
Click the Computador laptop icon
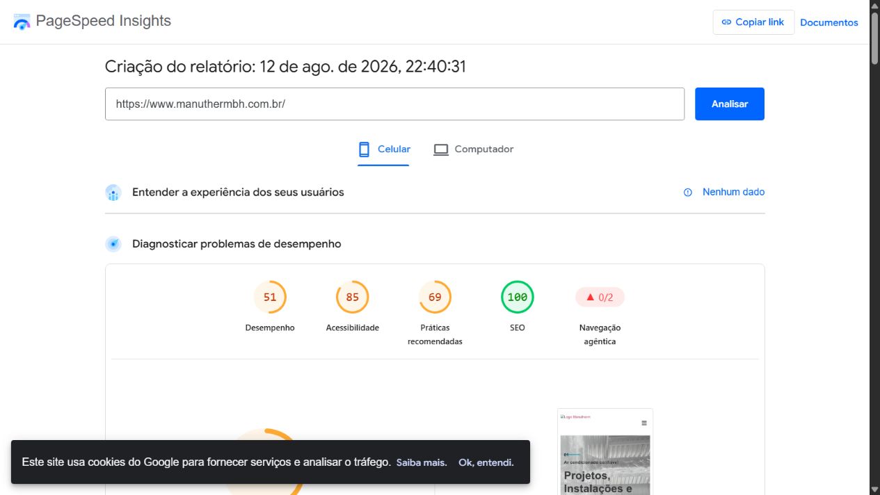441,149
